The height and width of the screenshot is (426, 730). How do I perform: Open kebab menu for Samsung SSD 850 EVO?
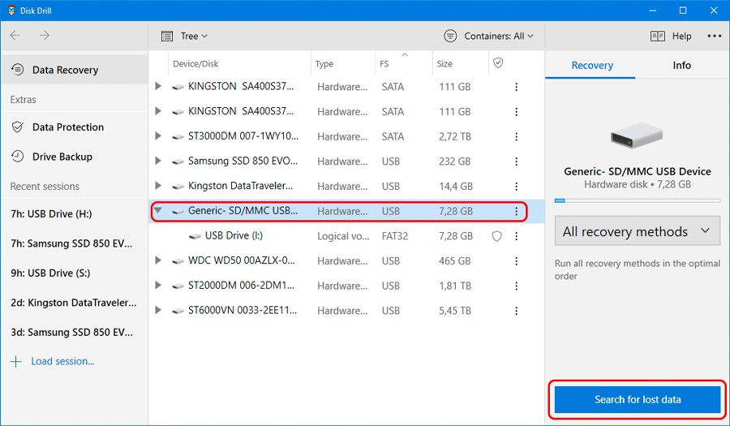tap(517, 161)
